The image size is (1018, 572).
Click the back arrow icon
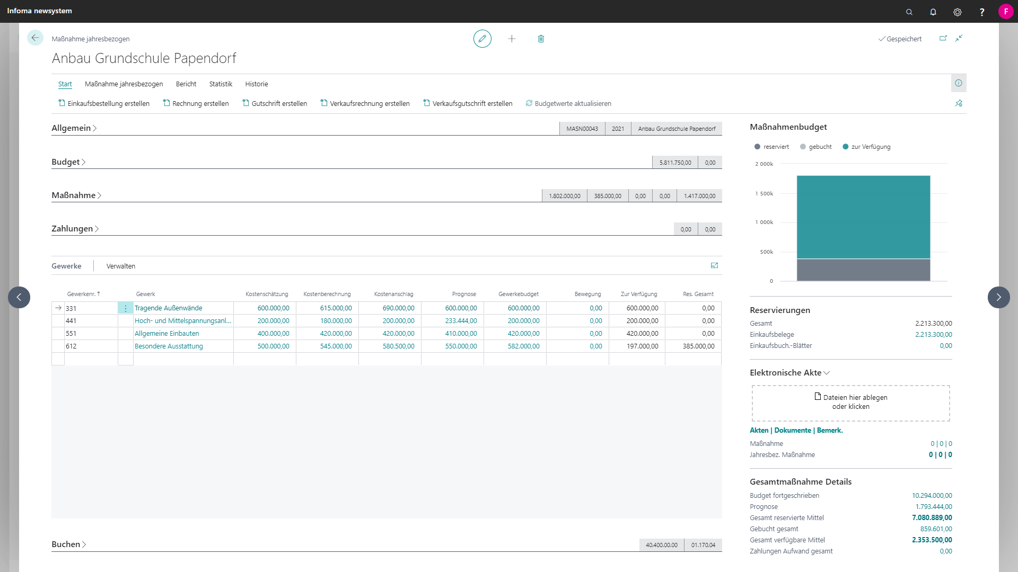click(35, 38)
